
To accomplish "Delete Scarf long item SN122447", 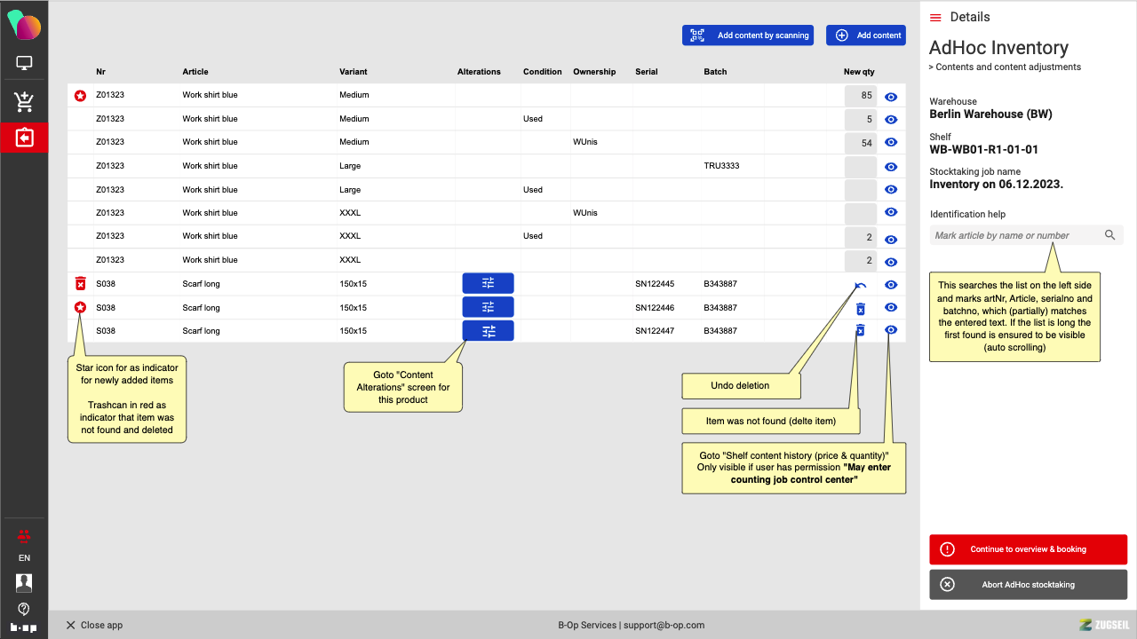I will click(x=860, y=331).
